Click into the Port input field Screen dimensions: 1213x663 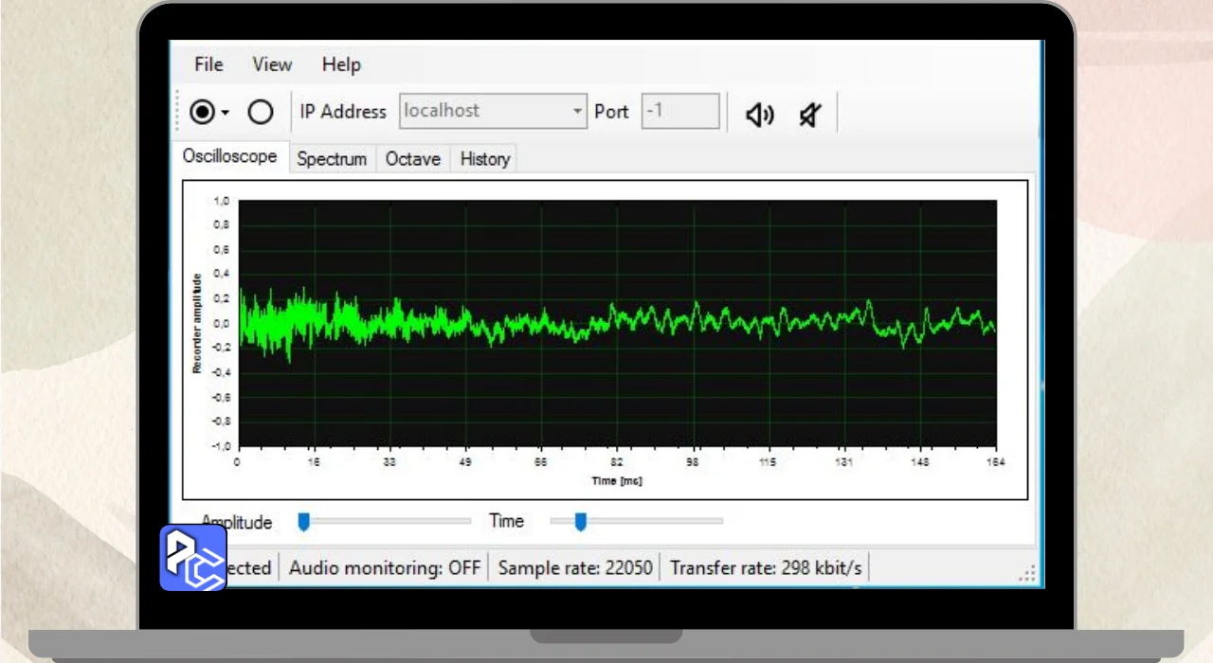tap(680, 111)
